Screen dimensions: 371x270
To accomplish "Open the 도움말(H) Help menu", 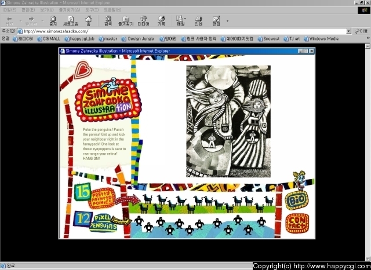I will click(112, 10).
